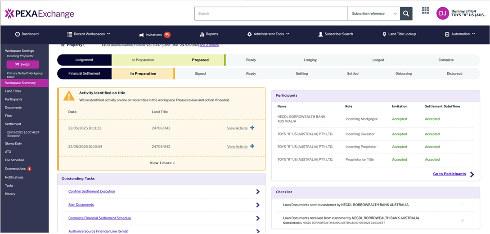This screenshot has width=490, height=234.
Task: Click View Activity for 24706/342
Action: click(x=237, y=128)
